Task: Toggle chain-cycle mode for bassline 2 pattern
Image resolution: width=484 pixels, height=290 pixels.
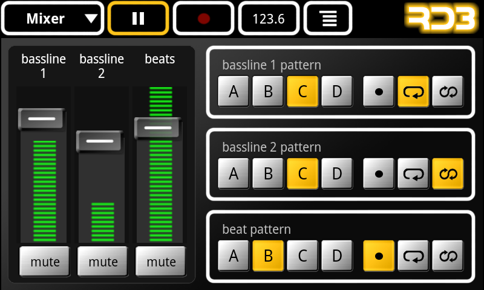Action: (448, 173)
